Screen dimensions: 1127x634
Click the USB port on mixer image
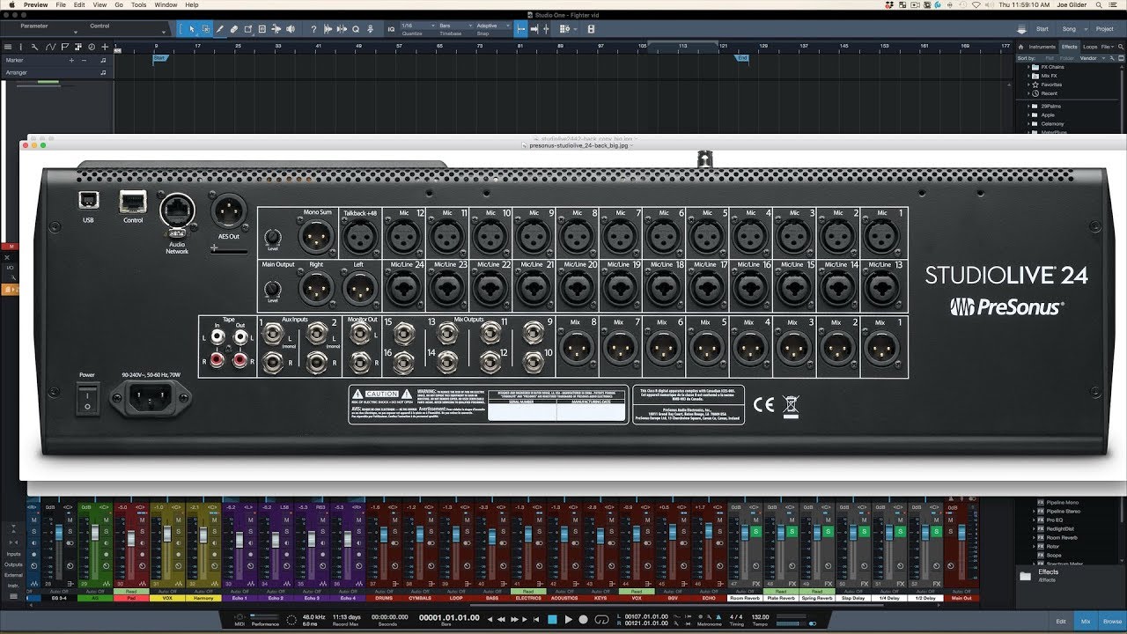pos(88,199)
